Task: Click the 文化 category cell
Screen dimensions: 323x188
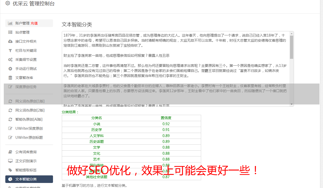Action: [97, 153]
